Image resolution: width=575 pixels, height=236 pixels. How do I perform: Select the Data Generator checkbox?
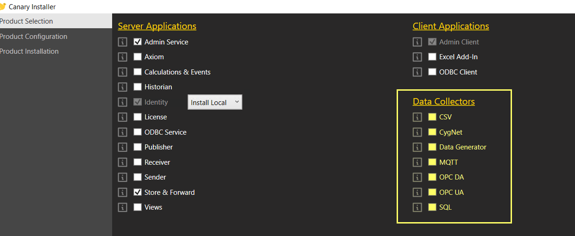click(x=432, y=147)
